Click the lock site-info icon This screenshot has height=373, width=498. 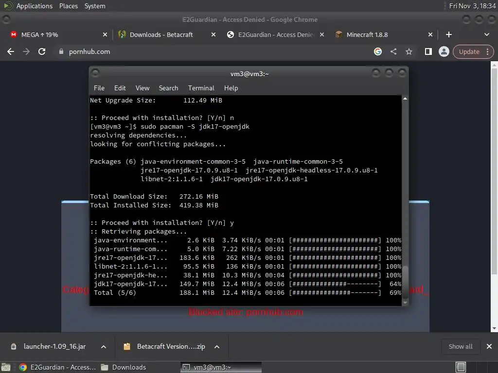(x=61, y=51)
